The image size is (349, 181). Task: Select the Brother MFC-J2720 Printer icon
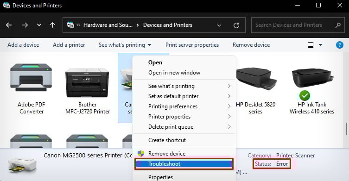[x=87, y=83]
